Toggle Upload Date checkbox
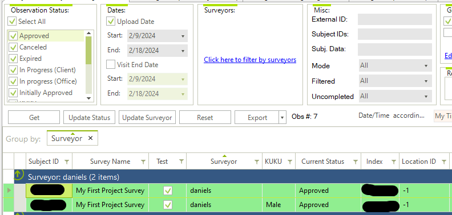Image resolution: width=452 pixels, height=215 pixels. click(111, 22)
